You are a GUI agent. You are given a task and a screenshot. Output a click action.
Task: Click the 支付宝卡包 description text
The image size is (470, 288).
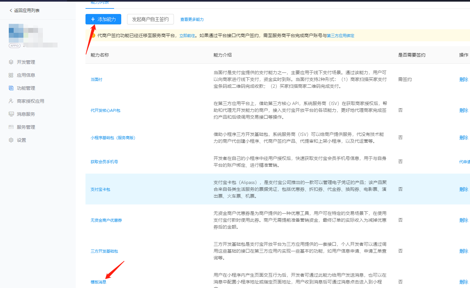pyautogui.click(x=300, y=189)
